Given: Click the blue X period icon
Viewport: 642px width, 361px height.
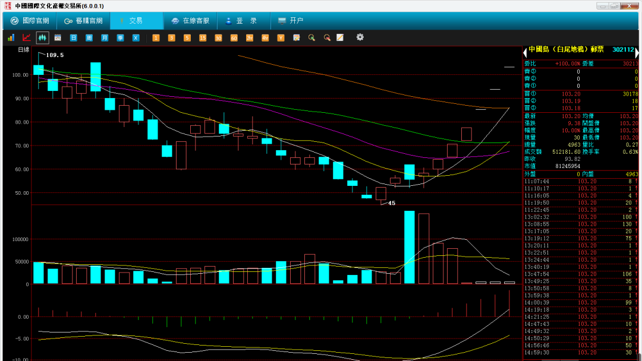Looking at the screenshot, I should [x=136, y=37].
